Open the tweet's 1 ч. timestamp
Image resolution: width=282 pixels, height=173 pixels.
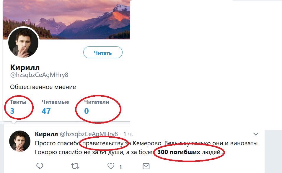tap(129, 134)
